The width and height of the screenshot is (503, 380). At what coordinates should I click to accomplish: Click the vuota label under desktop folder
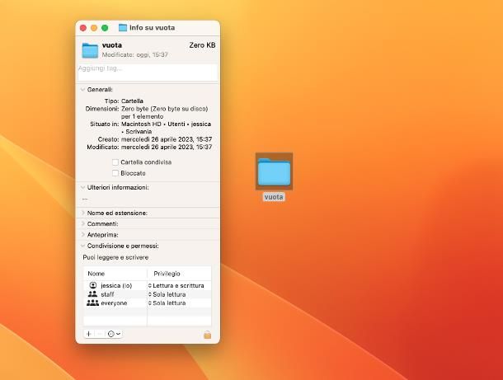(x=274, y=197)
